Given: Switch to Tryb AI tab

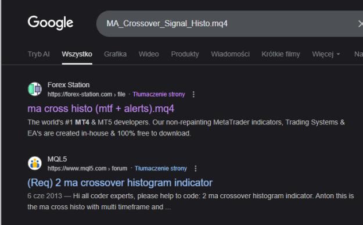Looking at the screenshot, I should [x=39, y=54].
